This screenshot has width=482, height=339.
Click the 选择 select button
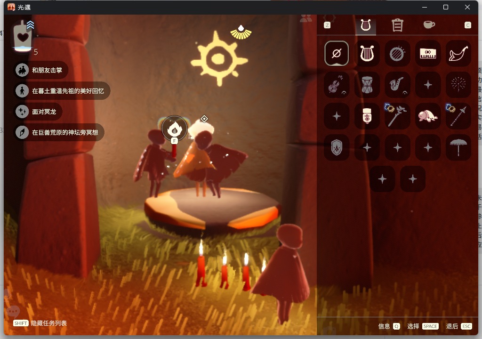tap(423, 326)
